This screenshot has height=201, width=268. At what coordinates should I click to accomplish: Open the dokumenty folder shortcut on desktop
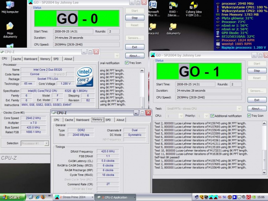tap(173, 29)
